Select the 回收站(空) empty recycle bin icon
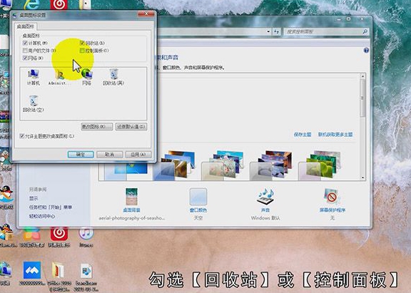This screenshot has height=293, width=411. [34, 103]
